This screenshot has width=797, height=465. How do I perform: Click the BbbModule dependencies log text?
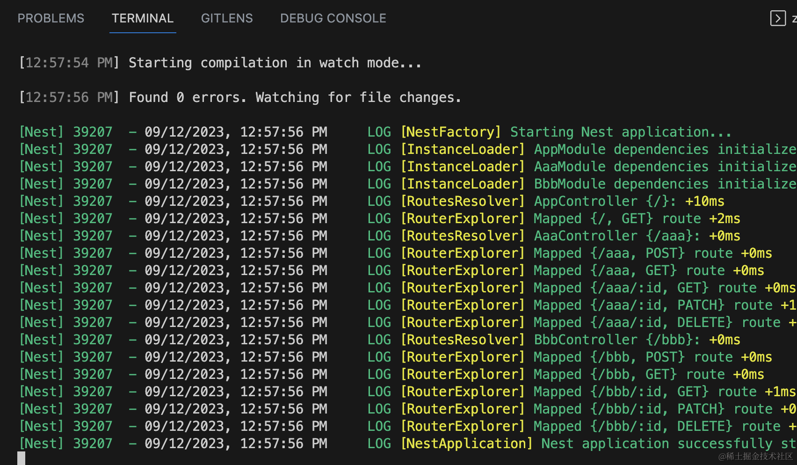(x=664, y=184)
